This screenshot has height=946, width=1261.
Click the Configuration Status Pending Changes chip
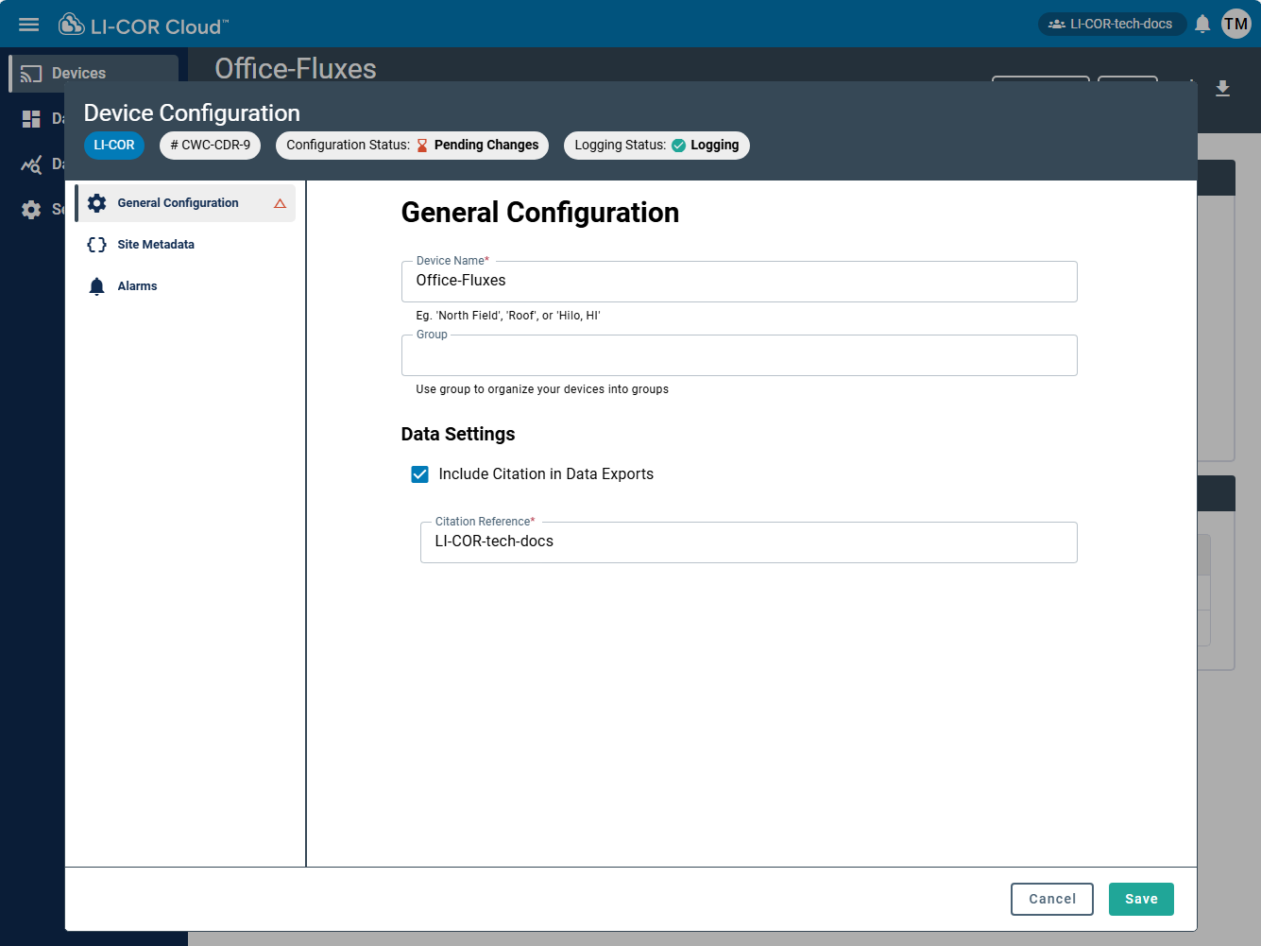coord(412,146)
